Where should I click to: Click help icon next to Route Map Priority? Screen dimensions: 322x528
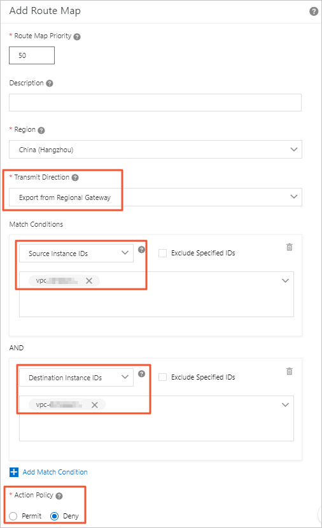point(77,37)
